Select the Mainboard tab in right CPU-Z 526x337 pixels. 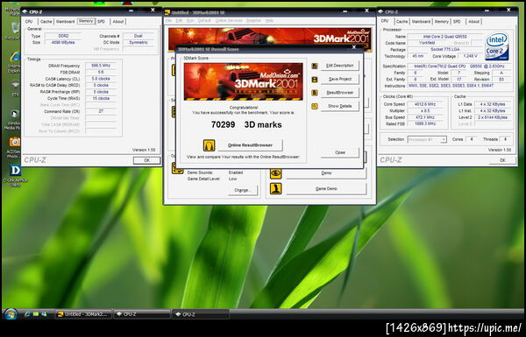point(421,21)
